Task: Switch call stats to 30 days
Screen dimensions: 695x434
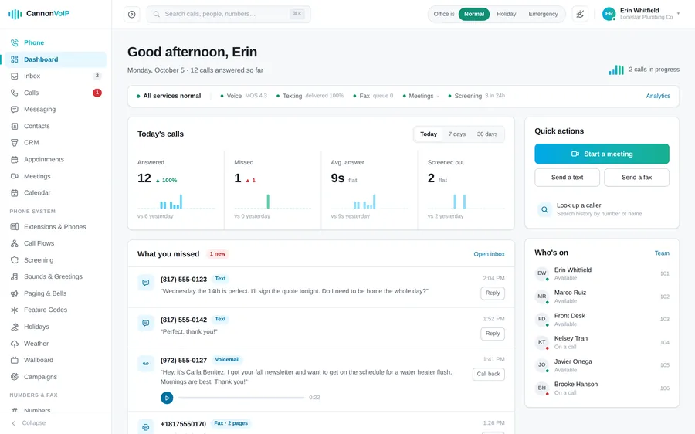Action: click(487, 134)
